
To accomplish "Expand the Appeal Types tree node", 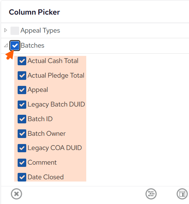I will [6, 30].
